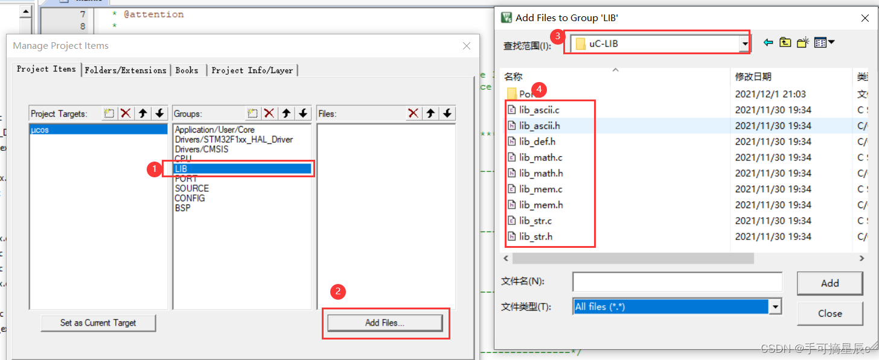Image resolution: width=879 pixels, height=360 pixels.
Task: Open the Books tab
Action: (x=187, y=70)
